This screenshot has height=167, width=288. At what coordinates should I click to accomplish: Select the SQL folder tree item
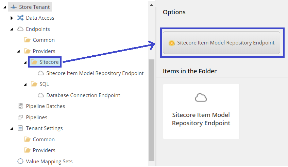tap(44, 84)
